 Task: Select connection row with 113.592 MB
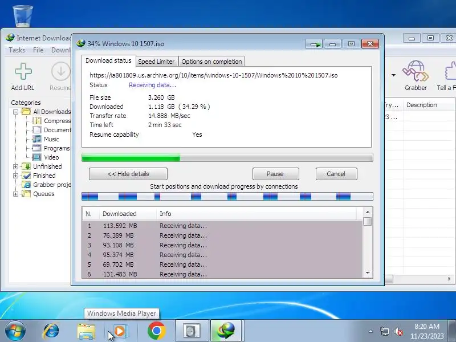222,226
